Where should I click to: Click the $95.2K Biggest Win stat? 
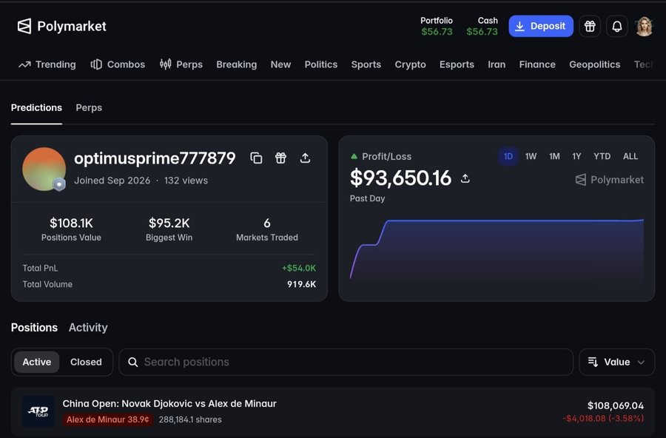(x=169, y=229)
